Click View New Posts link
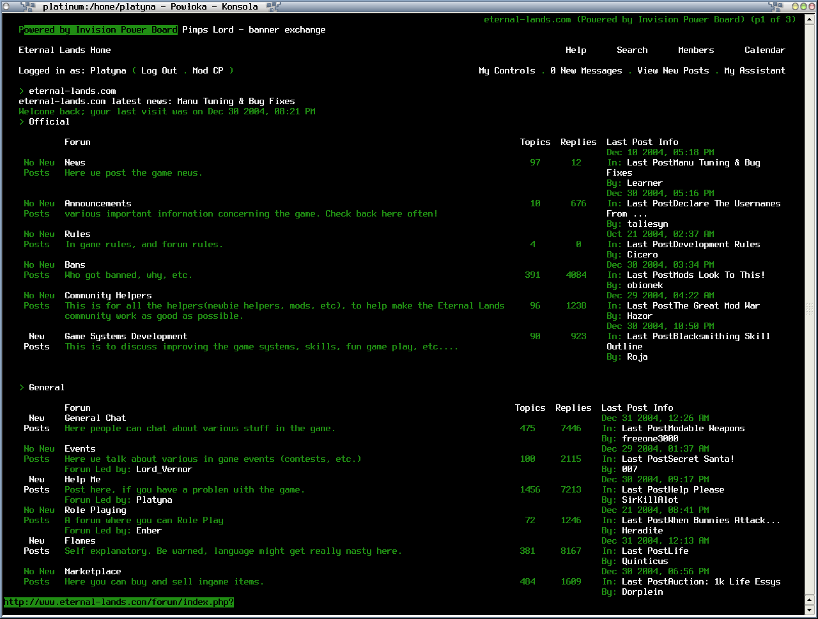The image size is (818, 619). (673, 70)
